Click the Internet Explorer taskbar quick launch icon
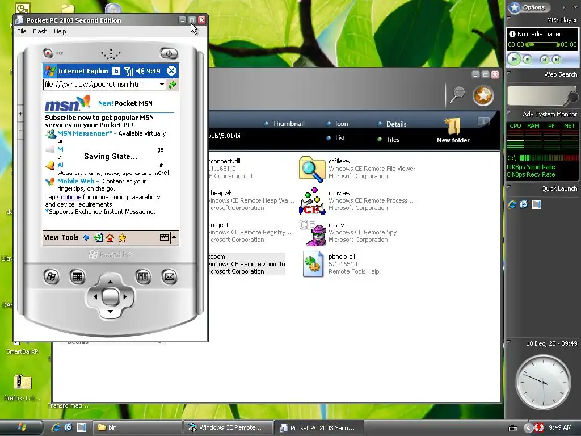 click(x=56, y=427)
